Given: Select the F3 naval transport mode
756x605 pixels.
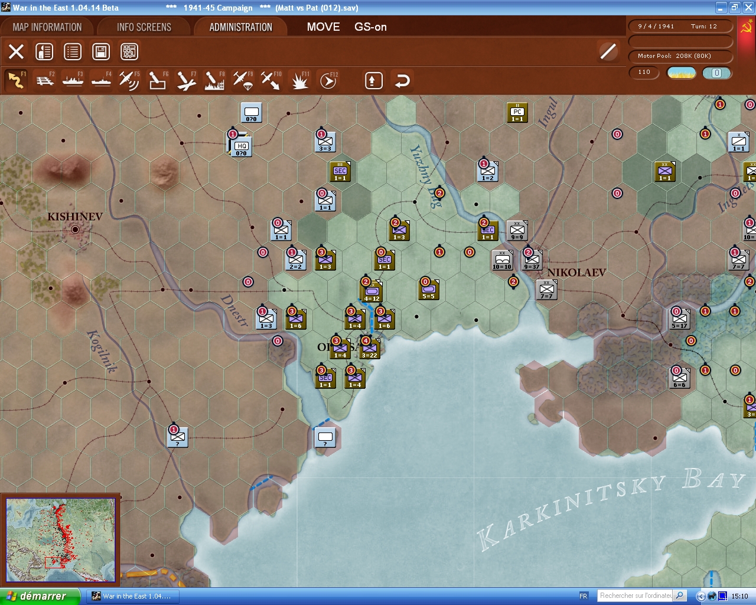Looking at the screenshot, I should 73,80.
